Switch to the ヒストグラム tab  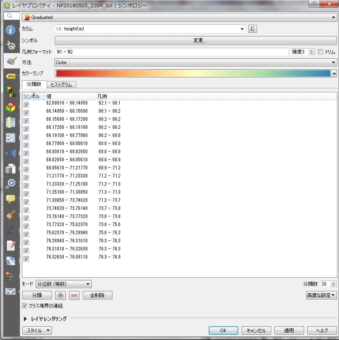[61, 85]
